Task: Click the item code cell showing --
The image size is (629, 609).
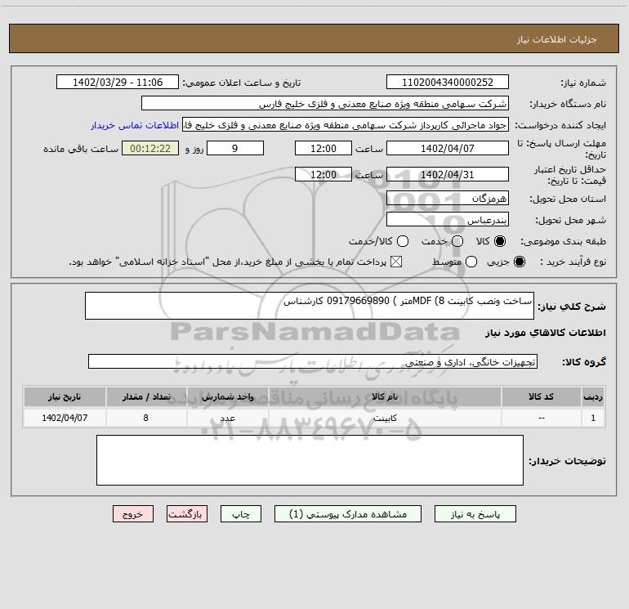Action: pos(541,418)
